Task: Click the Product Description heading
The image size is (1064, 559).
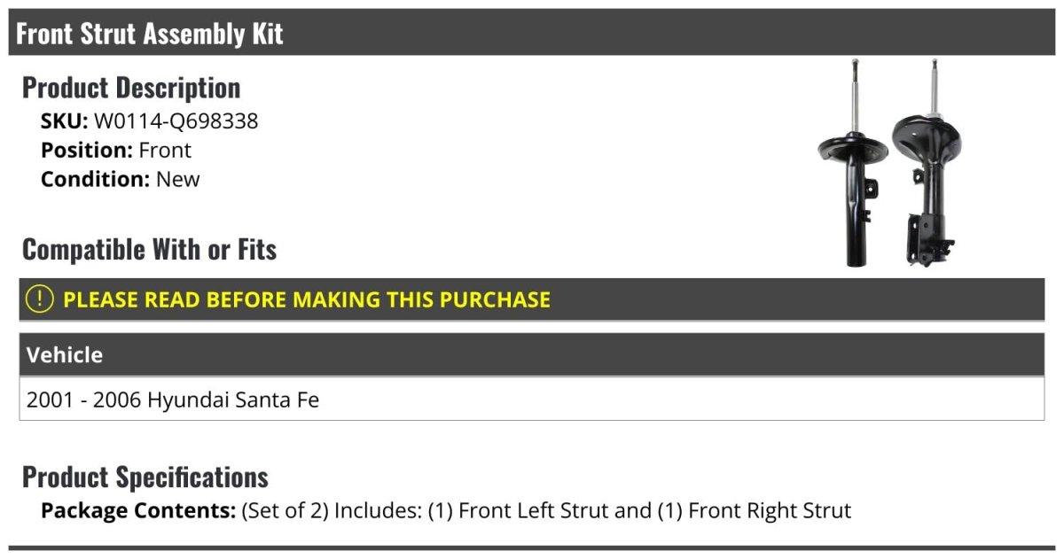Action: click(x=131, y=88)
